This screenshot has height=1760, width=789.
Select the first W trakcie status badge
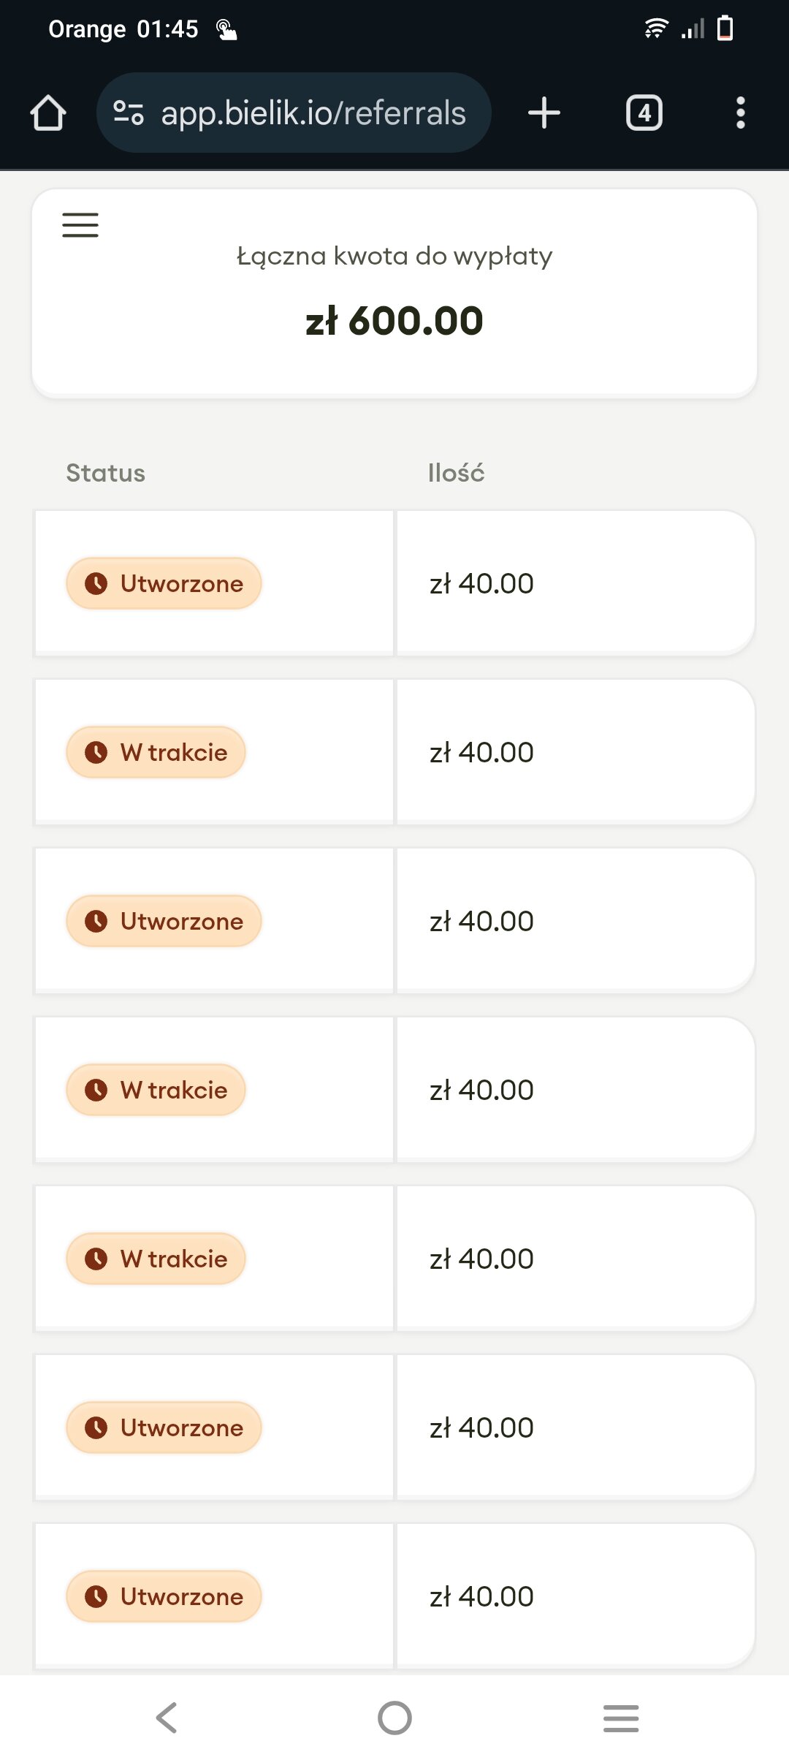coord(156,752)
